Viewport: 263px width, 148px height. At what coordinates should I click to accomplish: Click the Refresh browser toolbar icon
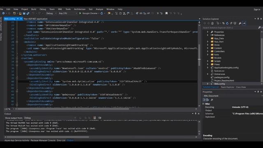tap(102, 13)
